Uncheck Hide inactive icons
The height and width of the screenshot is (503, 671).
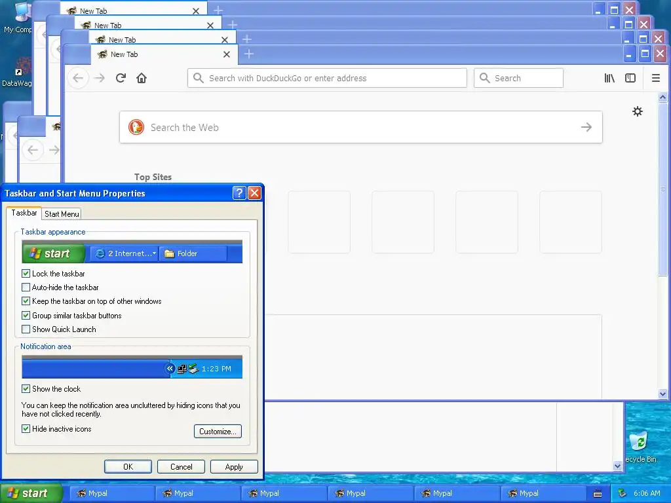(x=26, y=428)
